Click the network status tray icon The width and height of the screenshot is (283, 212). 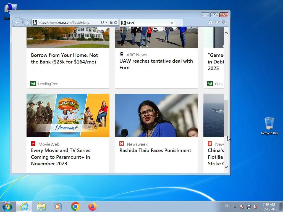(x=248, y=207)
